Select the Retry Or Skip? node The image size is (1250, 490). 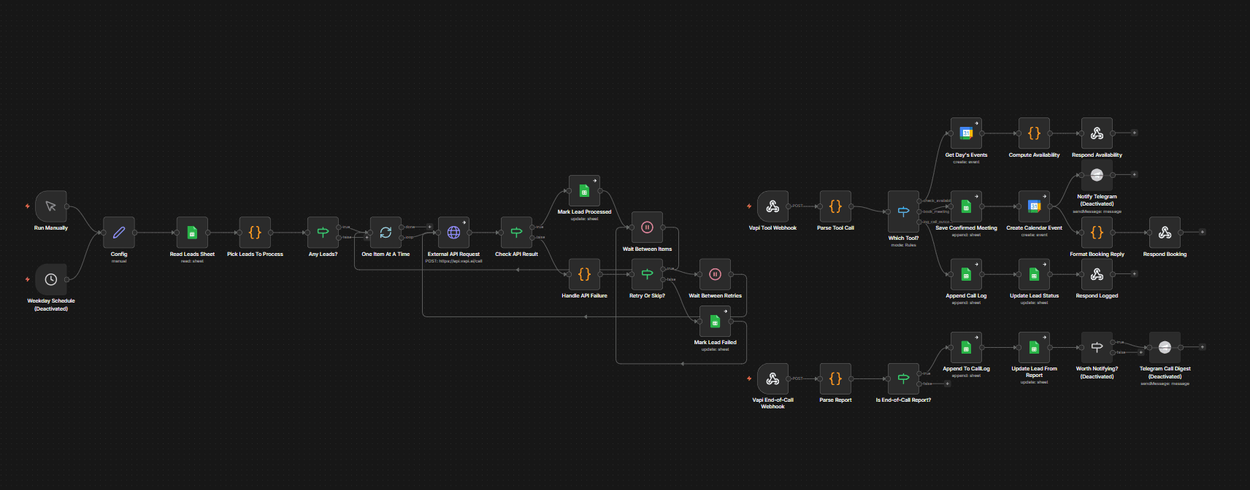(647, 274)
